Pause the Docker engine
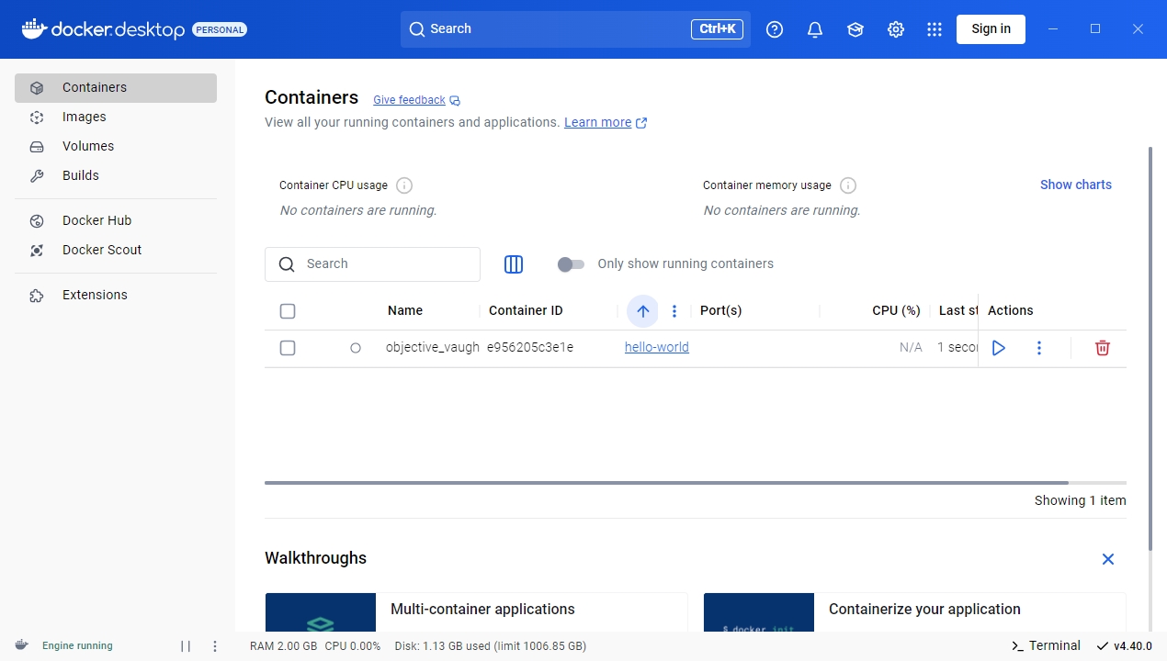The width and height of the screenshot is (1167, 661). click(x=186, y=646)
